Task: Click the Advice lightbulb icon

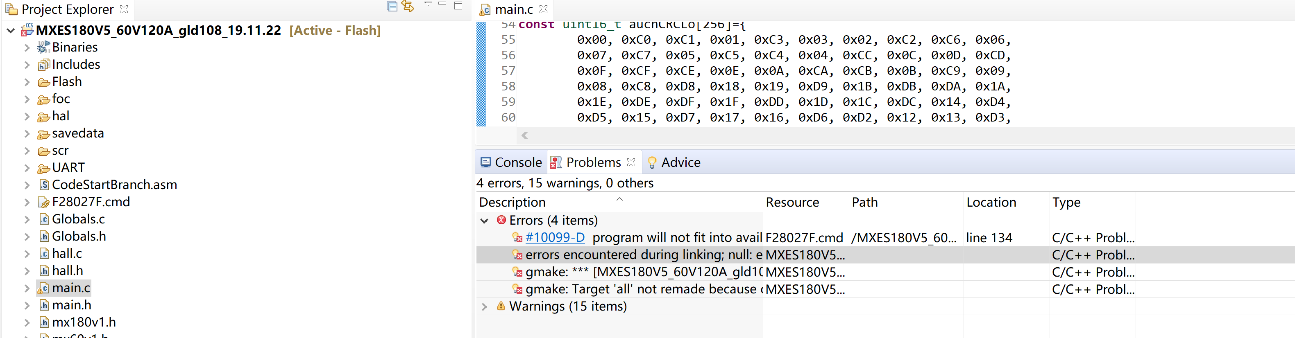Action: tap(652, 163)
